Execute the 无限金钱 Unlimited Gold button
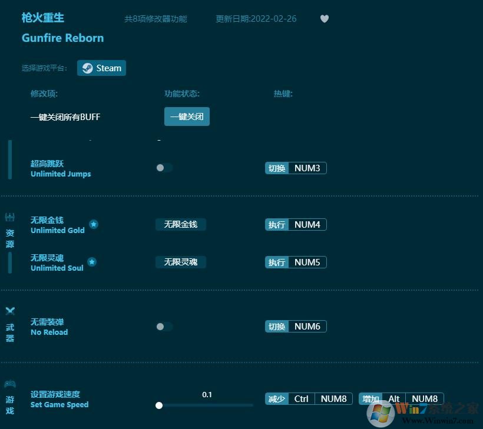The height and width of the screenshot is (429, 483). point(181,224)
